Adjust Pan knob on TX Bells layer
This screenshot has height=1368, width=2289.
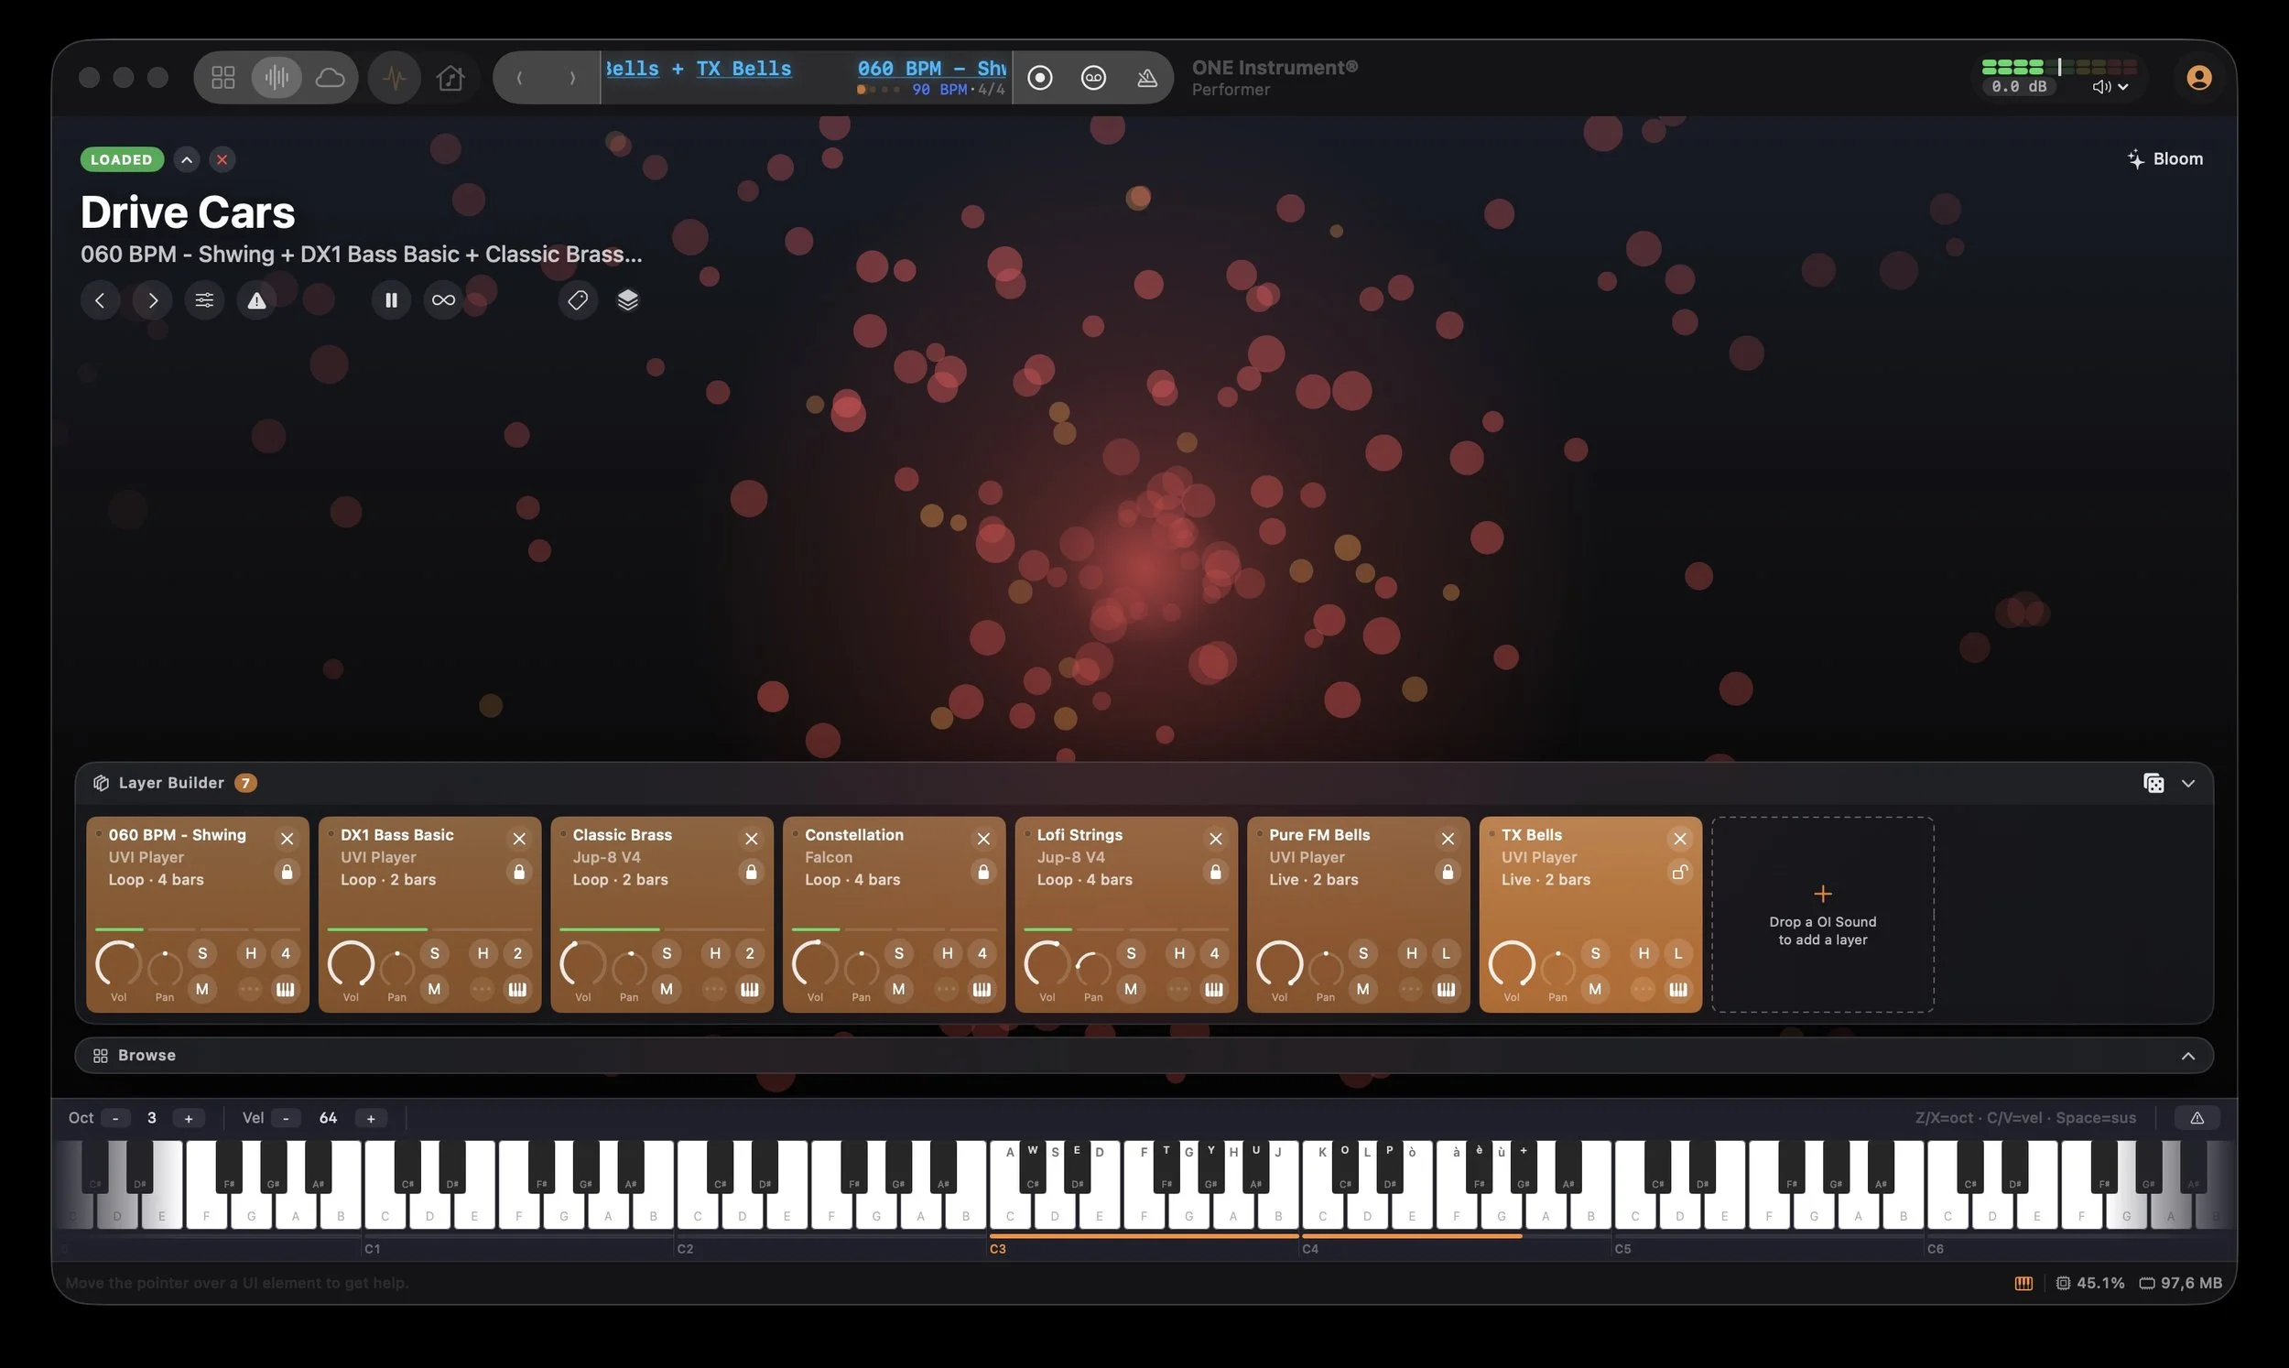click(1557, 967)
